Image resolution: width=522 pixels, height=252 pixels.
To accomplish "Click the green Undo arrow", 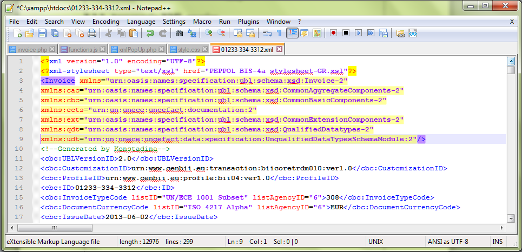I will pos(150,34).
